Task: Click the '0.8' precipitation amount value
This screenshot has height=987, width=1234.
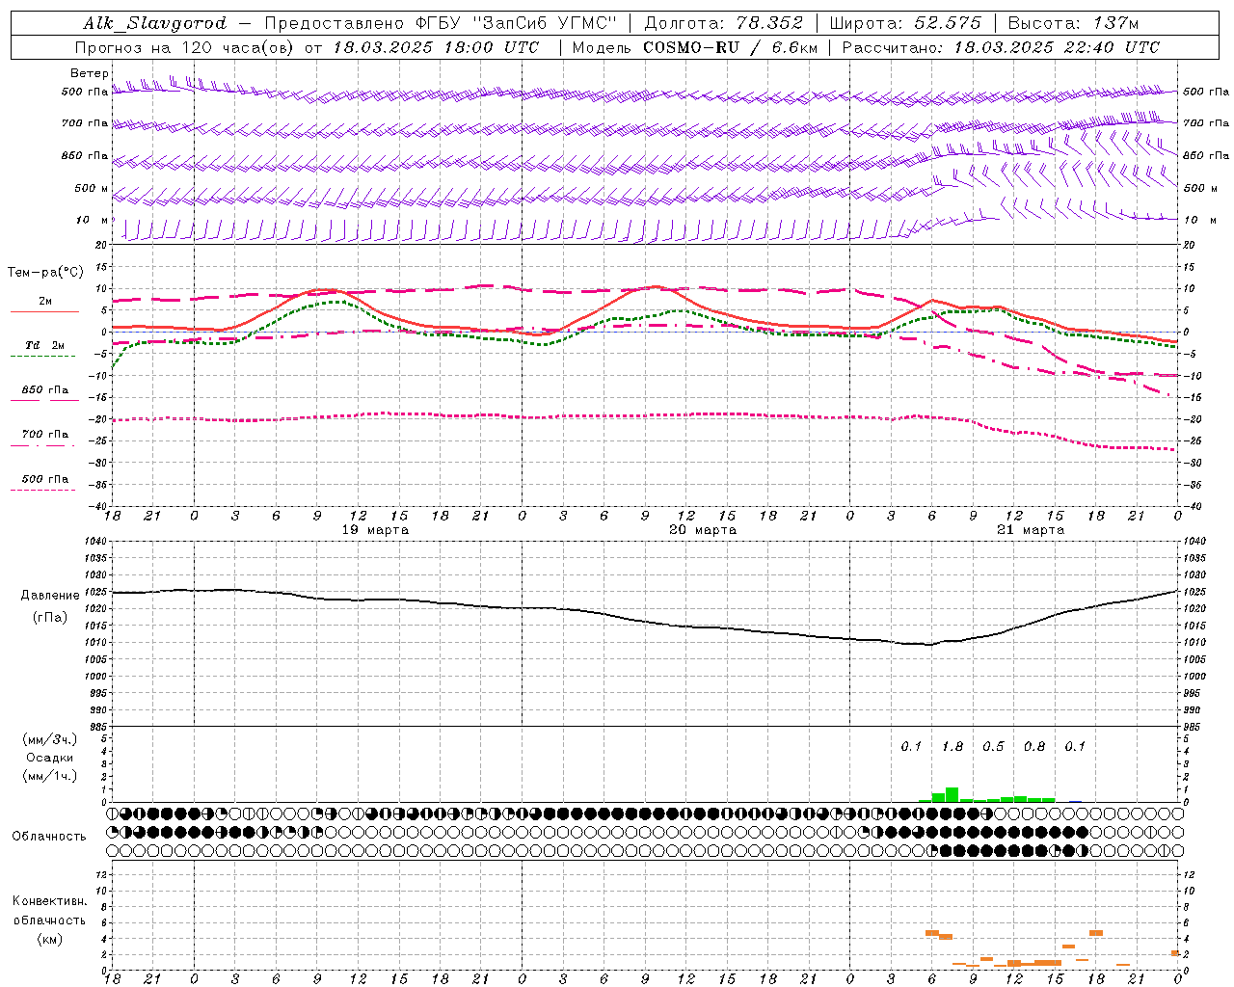Action: [1034, 747]
